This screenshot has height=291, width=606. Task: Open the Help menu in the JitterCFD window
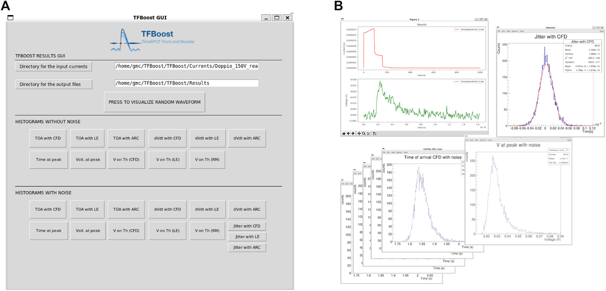601,31
